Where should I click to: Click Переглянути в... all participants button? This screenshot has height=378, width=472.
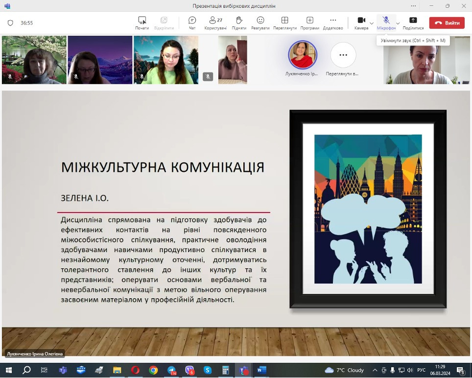tap(343, 55)
